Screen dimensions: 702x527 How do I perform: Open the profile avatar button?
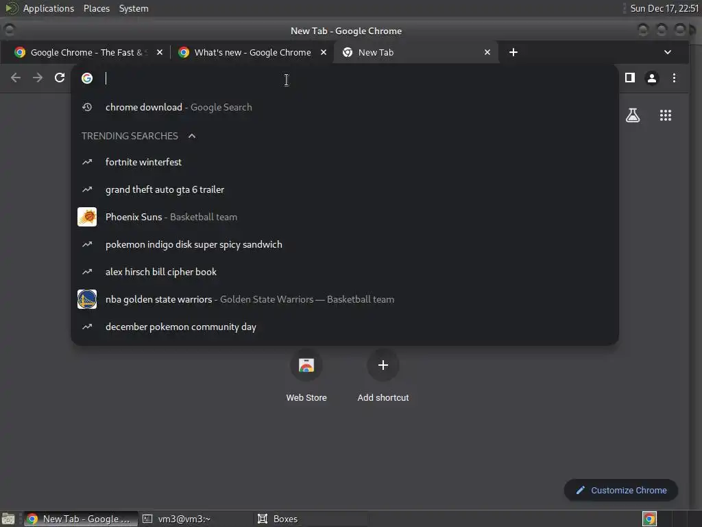click(x=652, y=78)
